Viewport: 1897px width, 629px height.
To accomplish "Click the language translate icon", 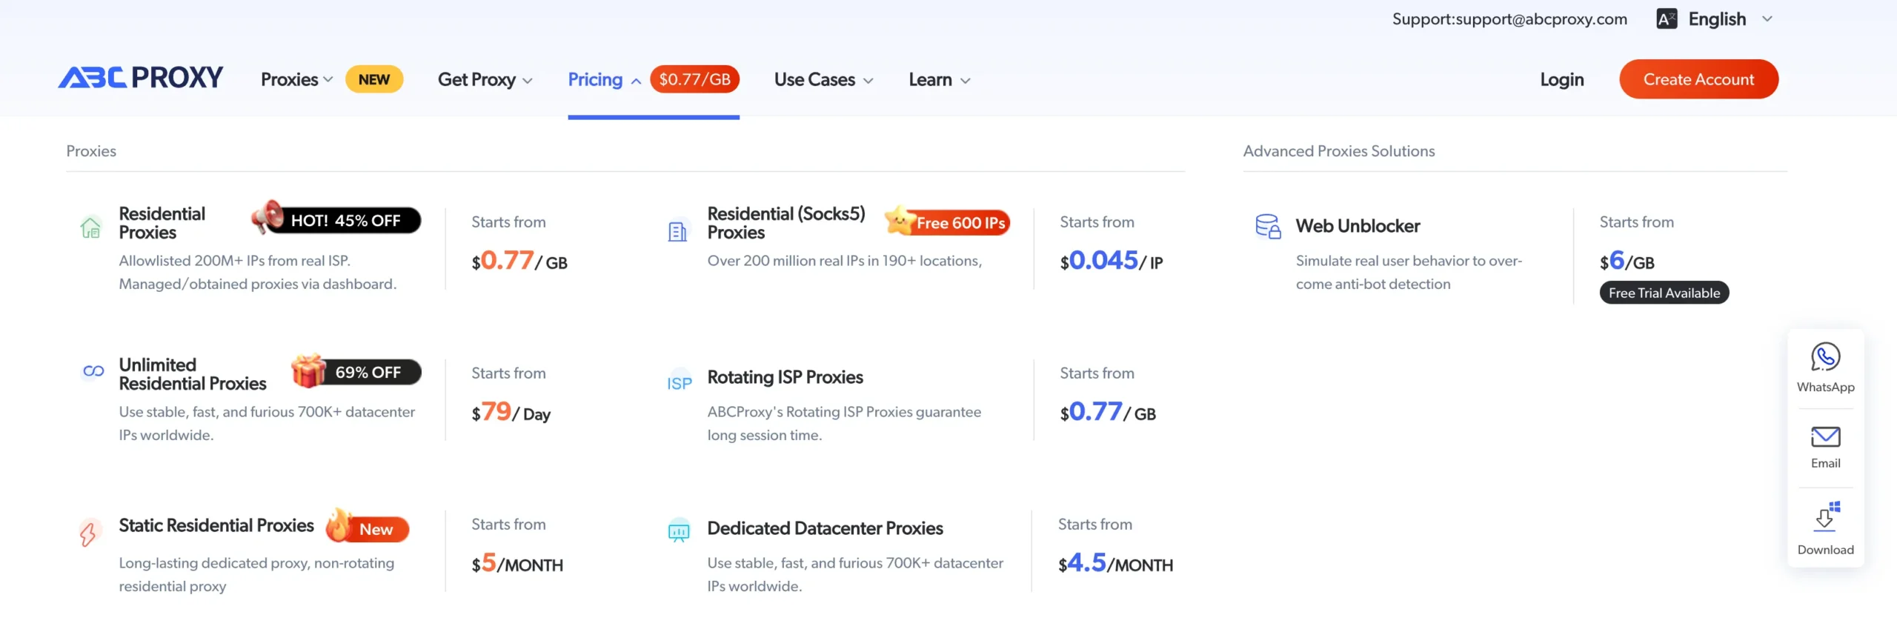I will coord(1667,19).
